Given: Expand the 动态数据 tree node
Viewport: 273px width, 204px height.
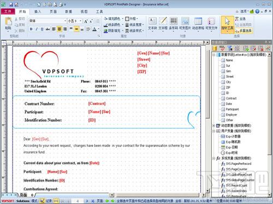Looking at the screenshot, I should pos(214,126).
